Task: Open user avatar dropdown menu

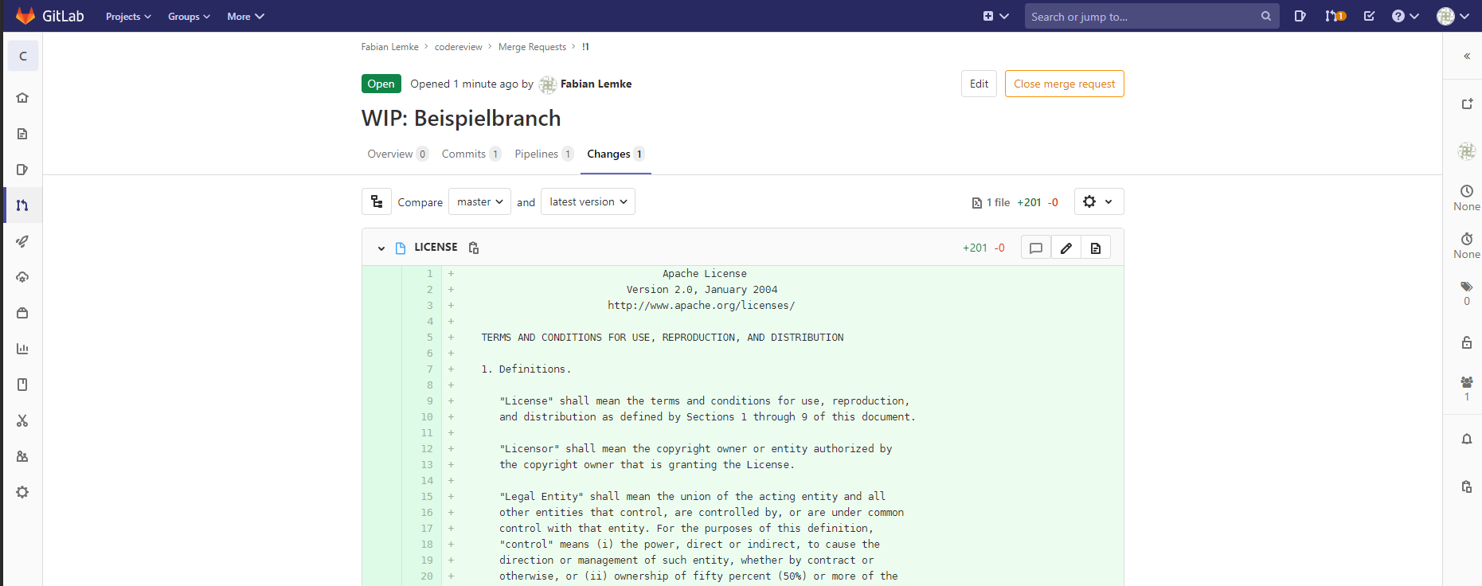Action: [1453, 16]
